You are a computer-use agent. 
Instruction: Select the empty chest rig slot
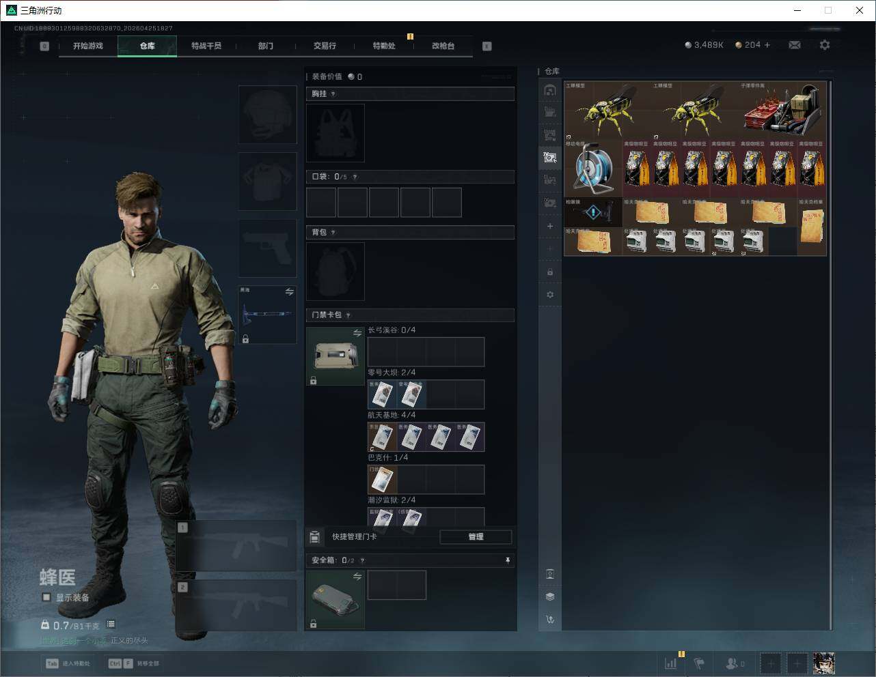click(336, 133)
